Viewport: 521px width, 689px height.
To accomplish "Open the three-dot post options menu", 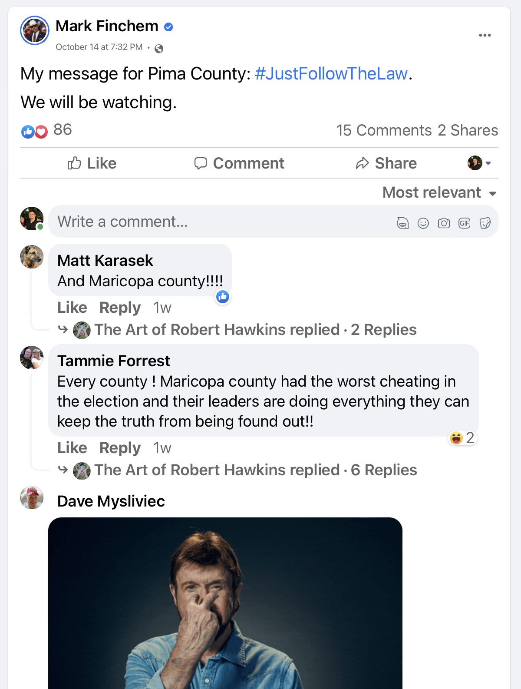I will [485, 35].
